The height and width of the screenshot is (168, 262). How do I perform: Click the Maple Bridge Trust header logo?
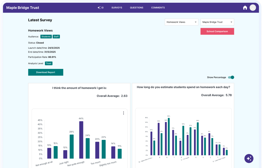pyautogui.click(x=23, y=8)
